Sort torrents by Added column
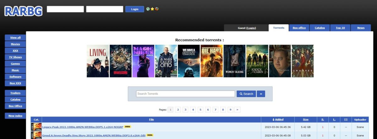The width and height of the screenshot is (377, 139). pos(278,119)
